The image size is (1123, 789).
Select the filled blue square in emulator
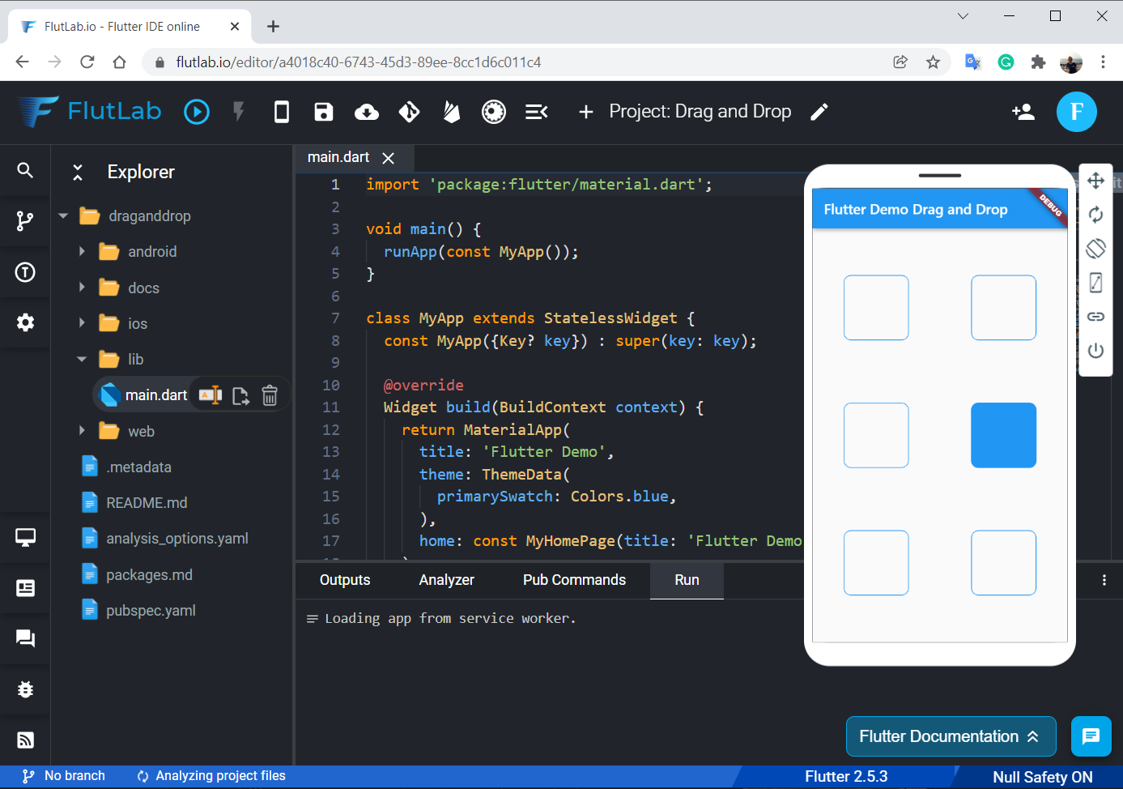pos(1003,435)
